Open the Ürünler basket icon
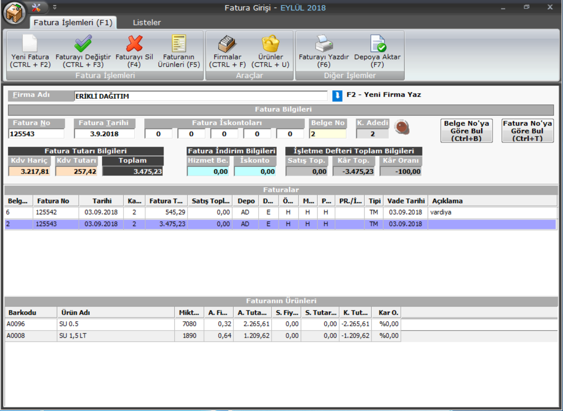Screen dimensions: 563x411 coord(270,44)
